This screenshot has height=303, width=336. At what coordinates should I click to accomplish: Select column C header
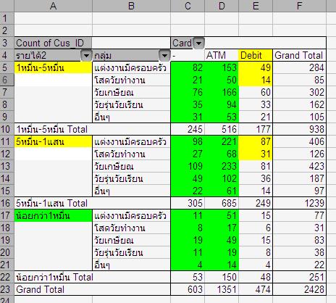coord(188,6)
